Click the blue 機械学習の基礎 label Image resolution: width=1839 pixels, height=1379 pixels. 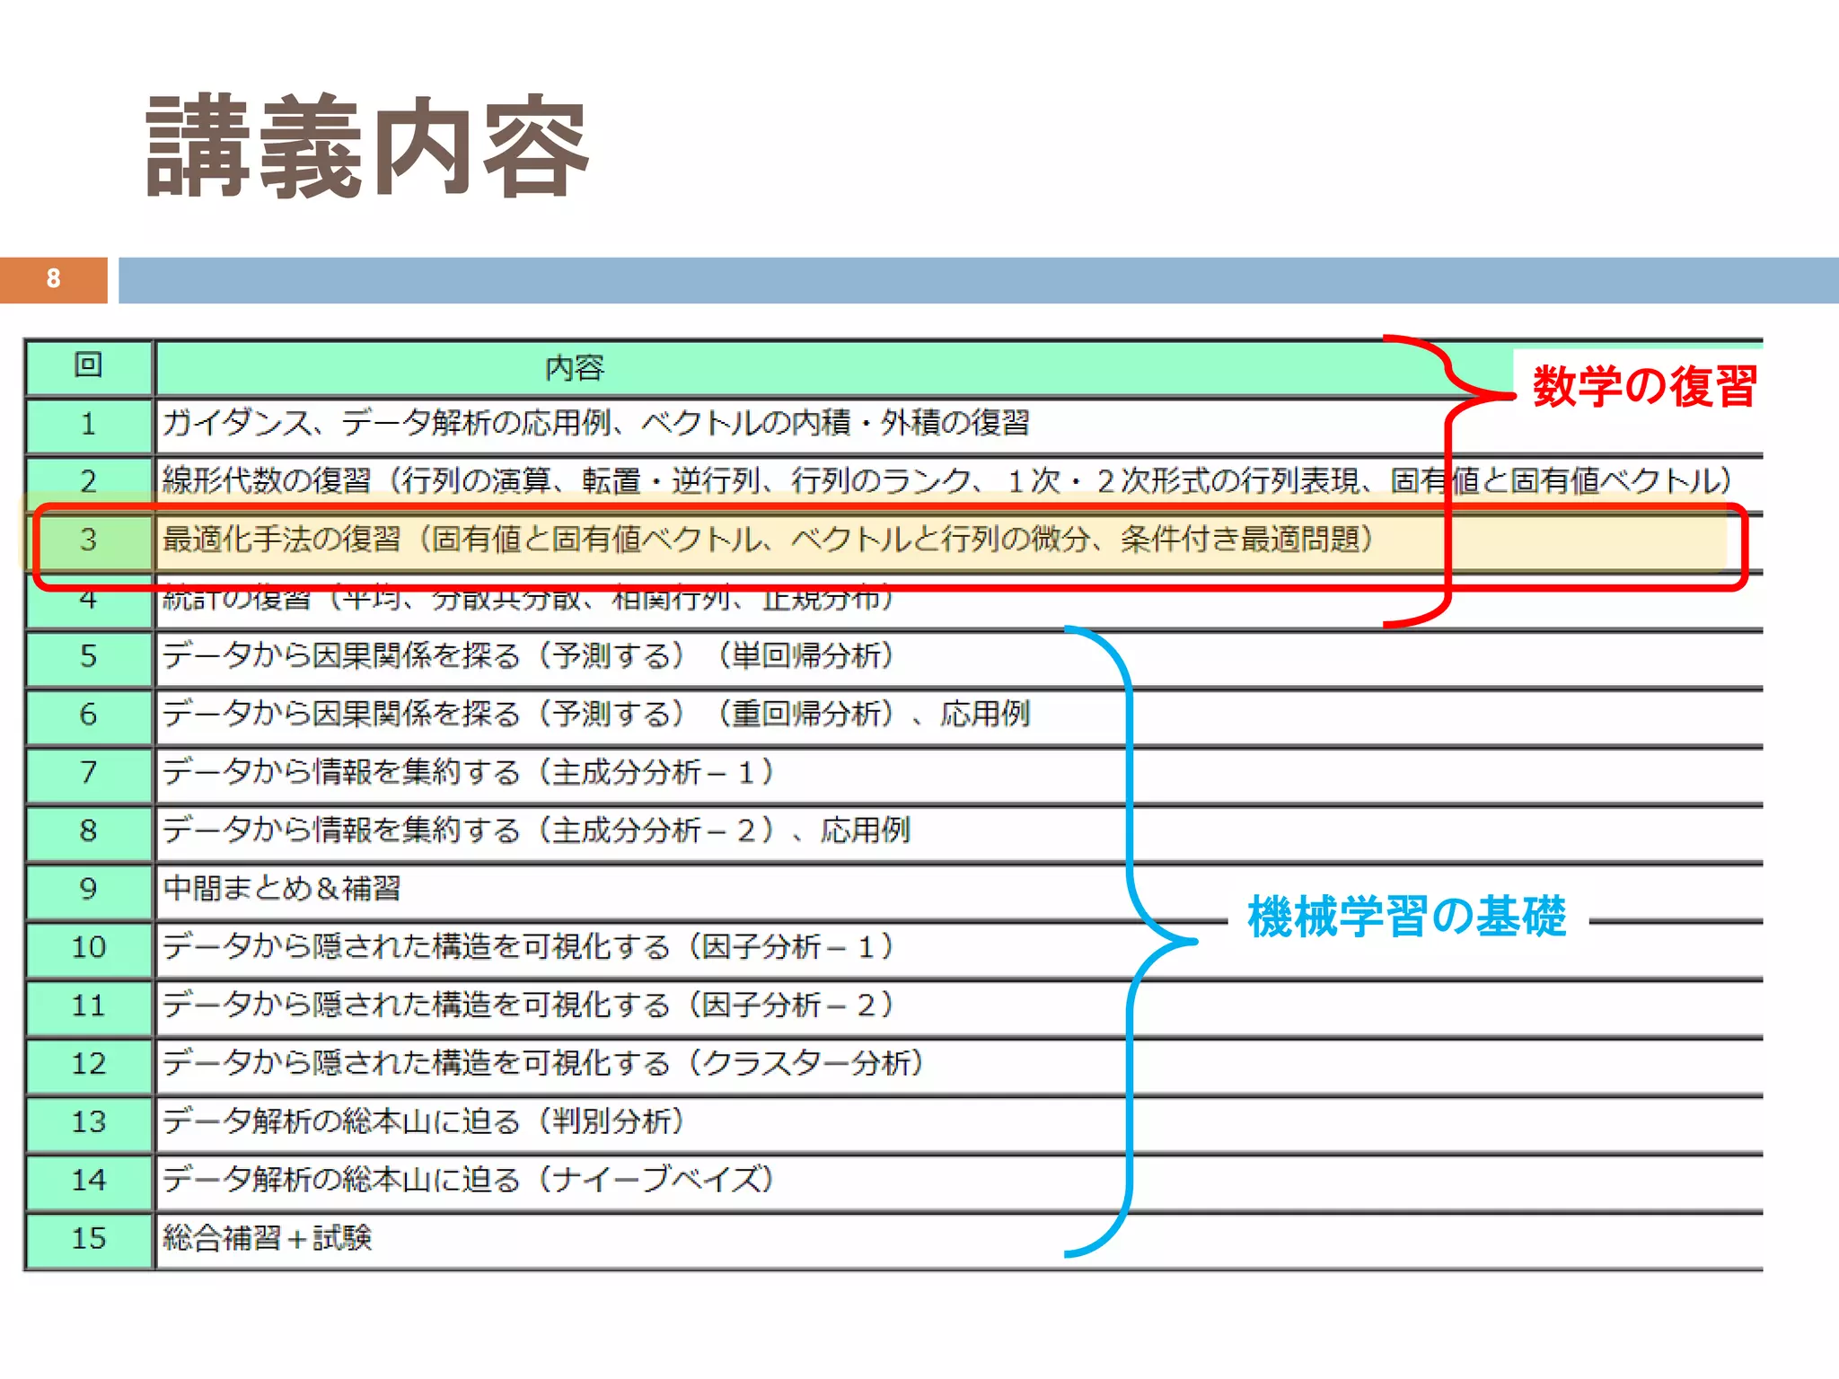1406,917
